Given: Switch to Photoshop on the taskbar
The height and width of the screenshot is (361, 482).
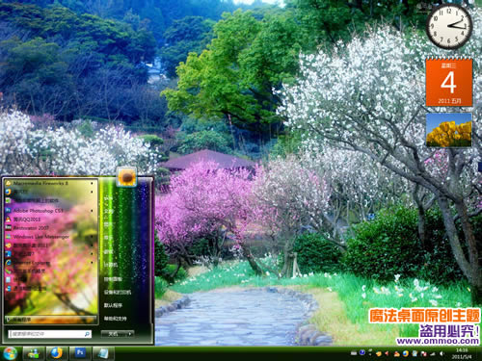Looking at the screenshot, I should 80,353.
